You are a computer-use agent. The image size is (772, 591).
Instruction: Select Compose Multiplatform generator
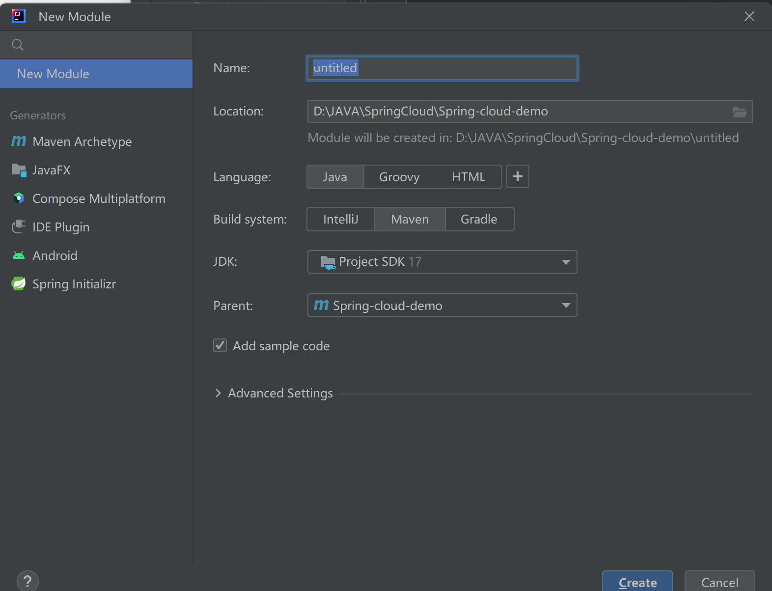pos(96,198)
